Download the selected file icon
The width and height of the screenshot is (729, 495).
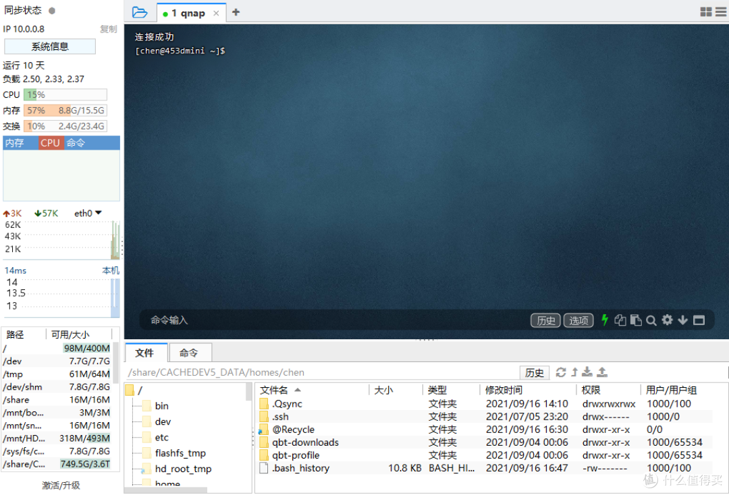587,372
